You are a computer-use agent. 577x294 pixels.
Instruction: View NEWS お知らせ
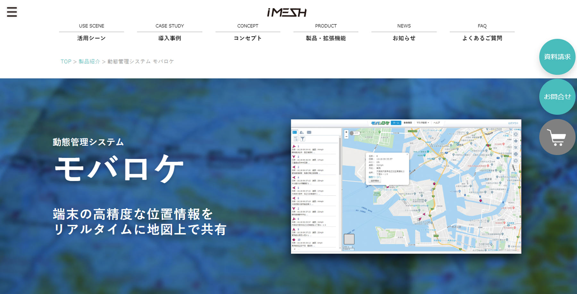point(404,32)
